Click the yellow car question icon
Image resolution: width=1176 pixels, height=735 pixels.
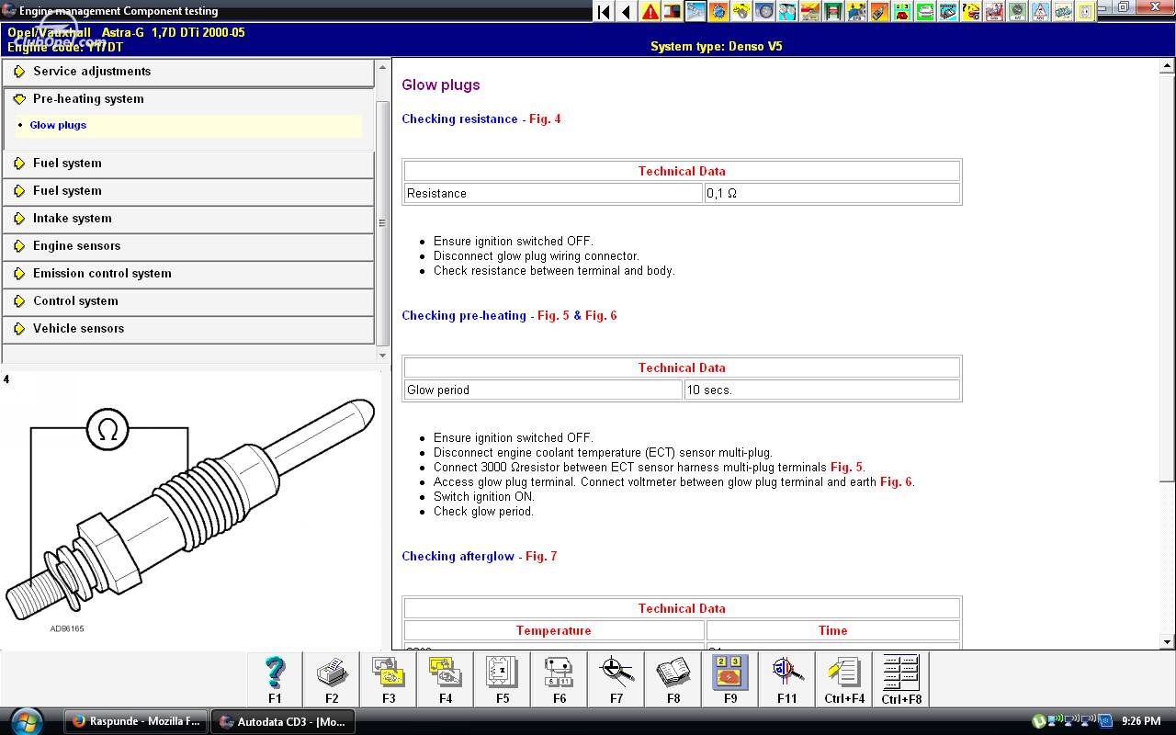pyautogui.click(x=971, y=12)
